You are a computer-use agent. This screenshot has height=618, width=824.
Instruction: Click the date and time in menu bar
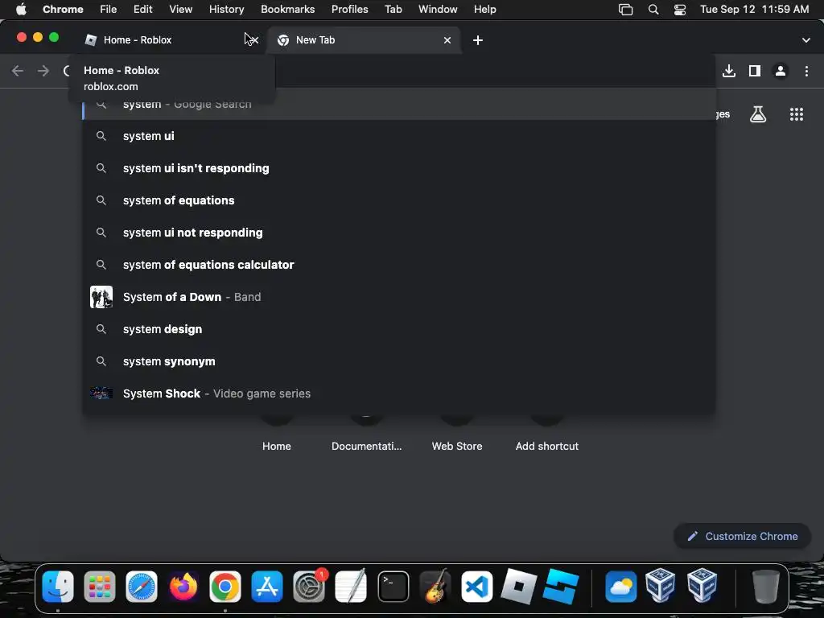coord(754,9)
